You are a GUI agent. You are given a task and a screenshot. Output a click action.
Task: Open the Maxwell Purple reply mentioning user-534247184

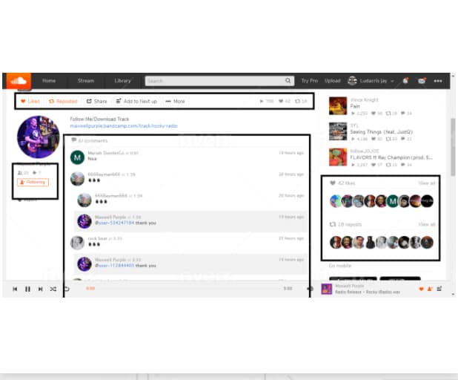[x=191, y=221]
